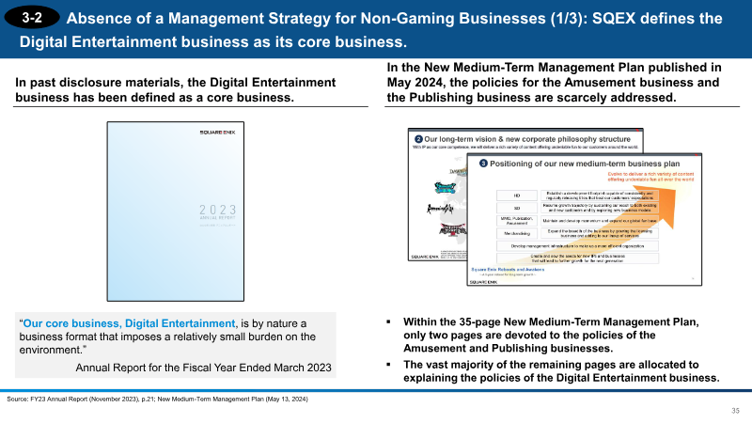Click the 'SD' box in positioning slide
Viewport: 752px width, 423px height.
(x=516, y=208)
